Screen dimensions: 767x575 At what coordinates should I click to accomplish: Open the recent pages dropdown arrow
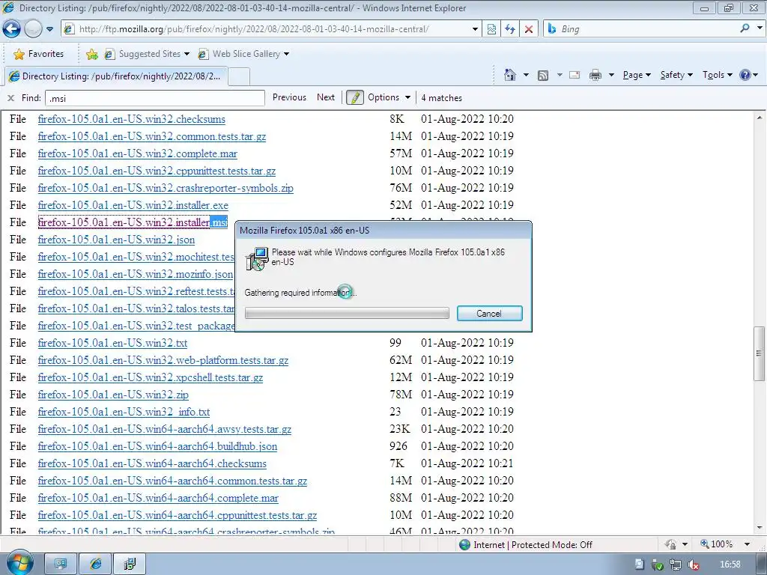point(50,29)
